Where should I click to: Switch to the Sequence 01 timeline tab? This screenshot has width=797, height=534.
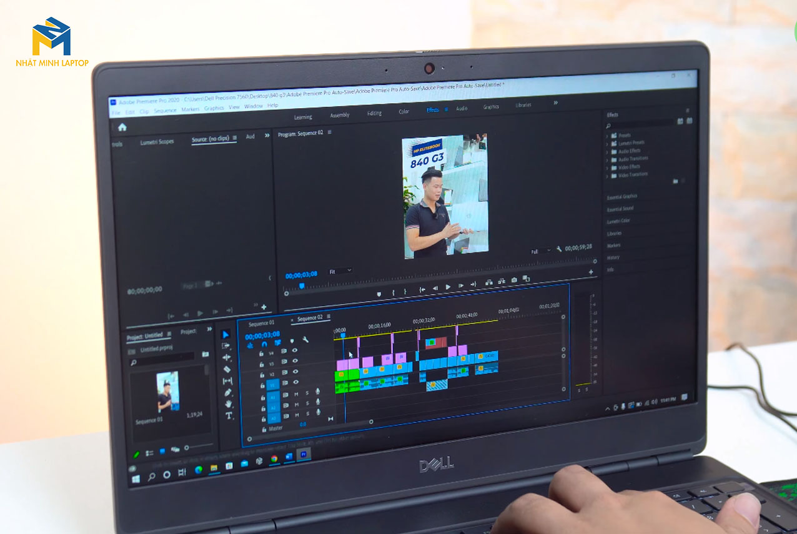261,324
